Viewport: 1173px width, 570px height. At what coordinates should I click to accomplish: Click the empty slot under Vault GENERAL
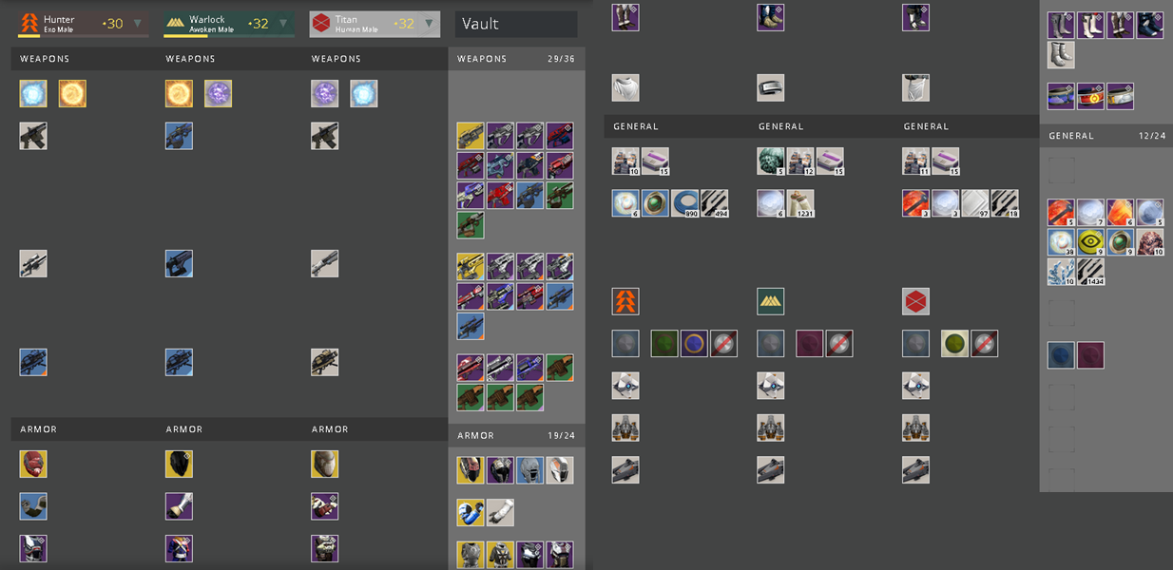pos(1061,170)
